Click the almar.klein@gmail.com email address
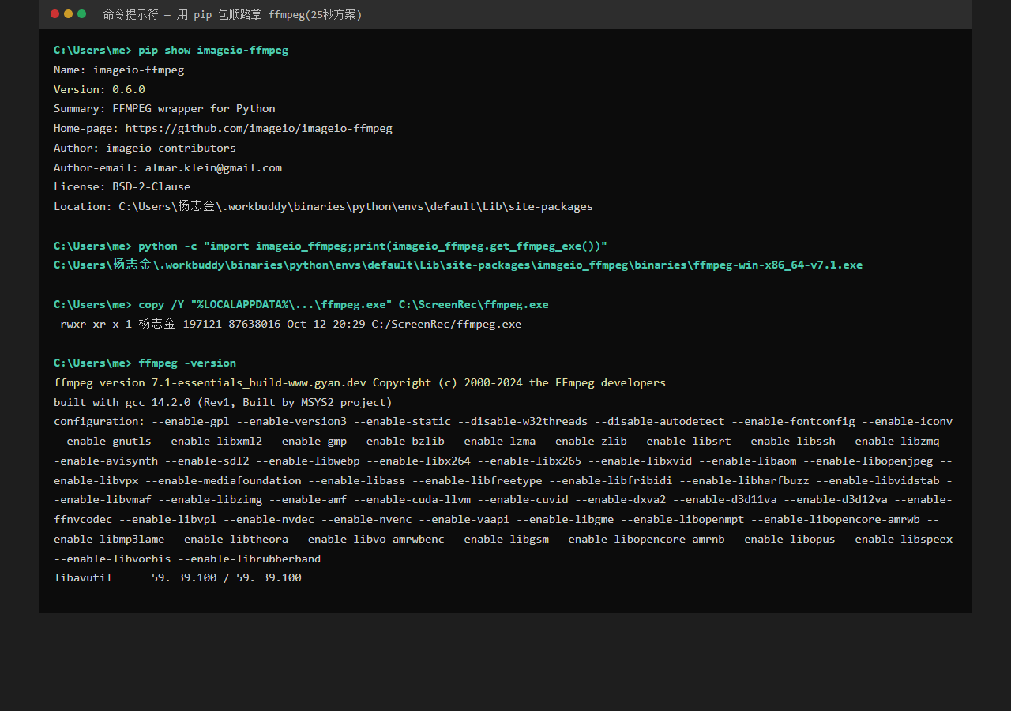Screen dimensions: 1011x711 coord(213,167)
